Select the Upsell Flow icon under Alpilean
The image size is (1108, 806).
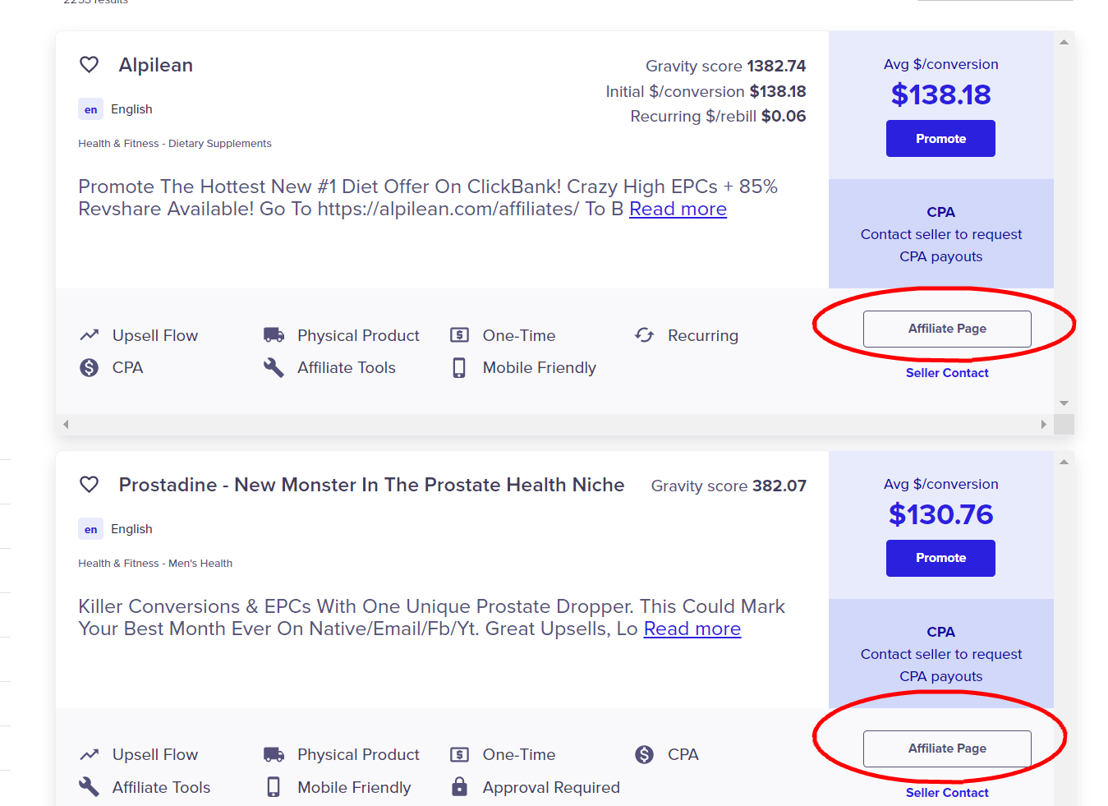[x=90, y=334]
